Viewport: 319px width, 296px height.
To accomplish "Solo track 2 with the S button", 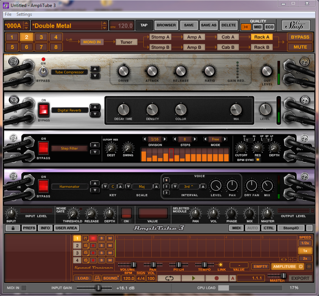I will point(102,245).
